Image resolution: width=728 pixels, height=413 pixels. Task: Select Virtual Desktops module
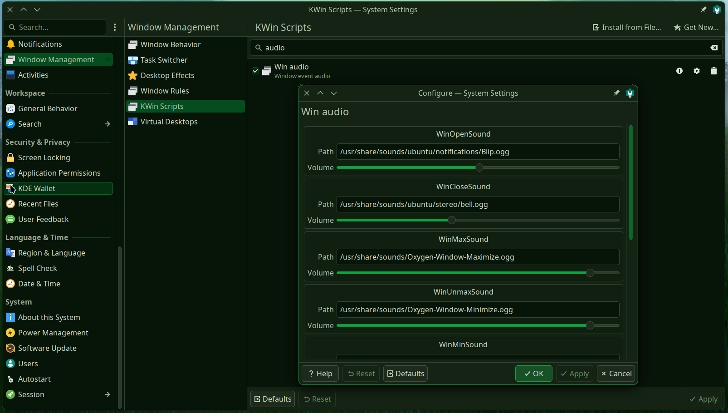(x=186, y=122)
